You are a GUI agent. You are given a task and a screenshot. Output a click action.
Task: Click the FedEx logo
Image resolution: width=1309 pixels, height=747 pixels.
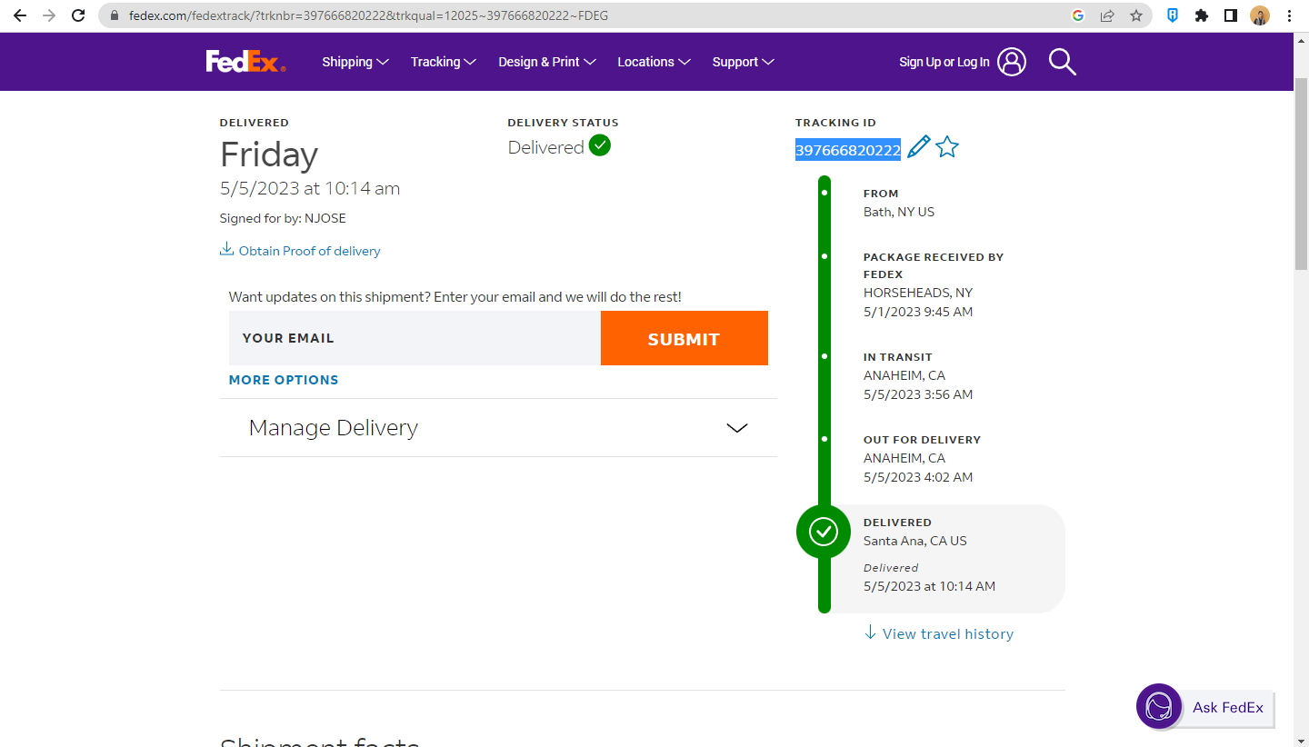click(x=245, y=62)
